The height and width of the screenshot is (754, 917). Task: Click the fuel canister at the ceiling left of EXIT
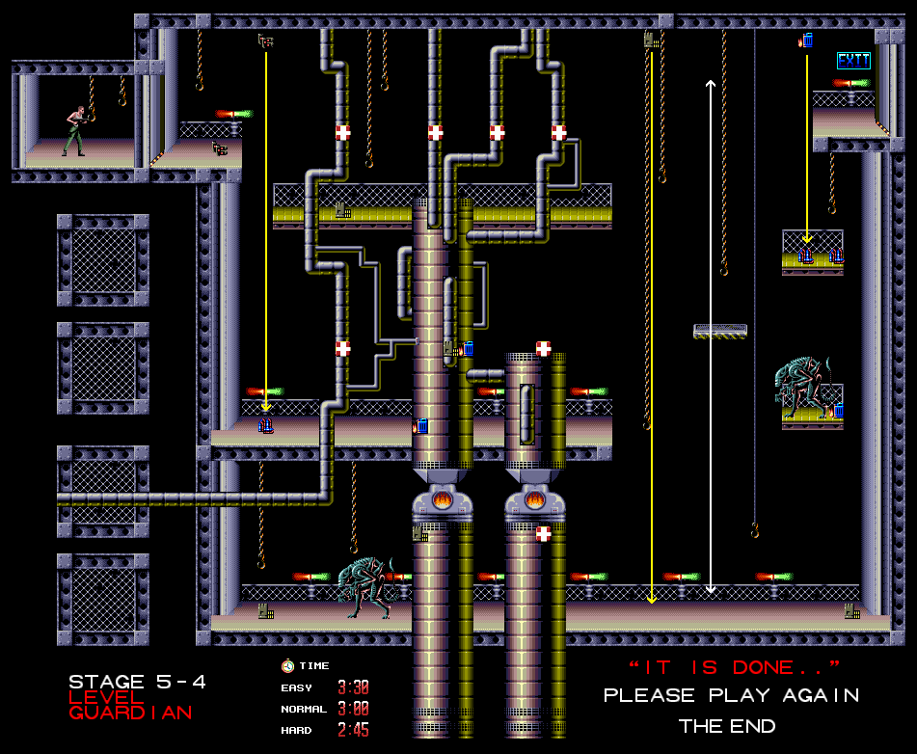click(x=806, y=40)
